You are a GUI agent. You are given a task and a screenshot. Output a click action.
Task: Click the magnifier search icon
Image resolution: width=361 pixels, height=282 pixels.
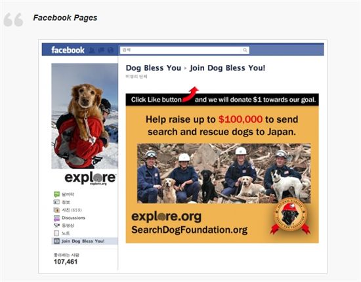click(245, 50)
